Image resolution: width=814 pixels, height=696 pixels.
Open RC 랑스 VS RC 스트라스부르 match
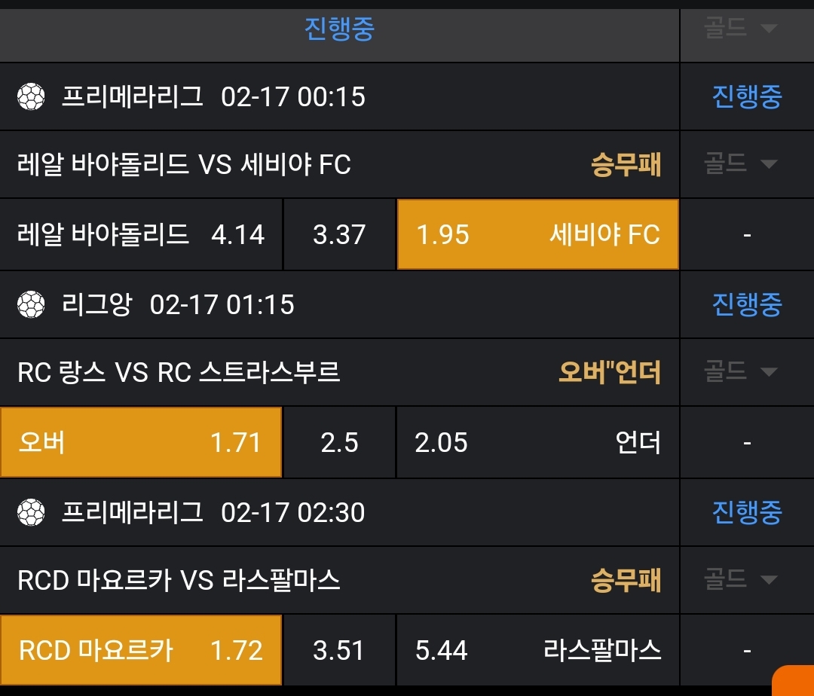tap(179, 372)
